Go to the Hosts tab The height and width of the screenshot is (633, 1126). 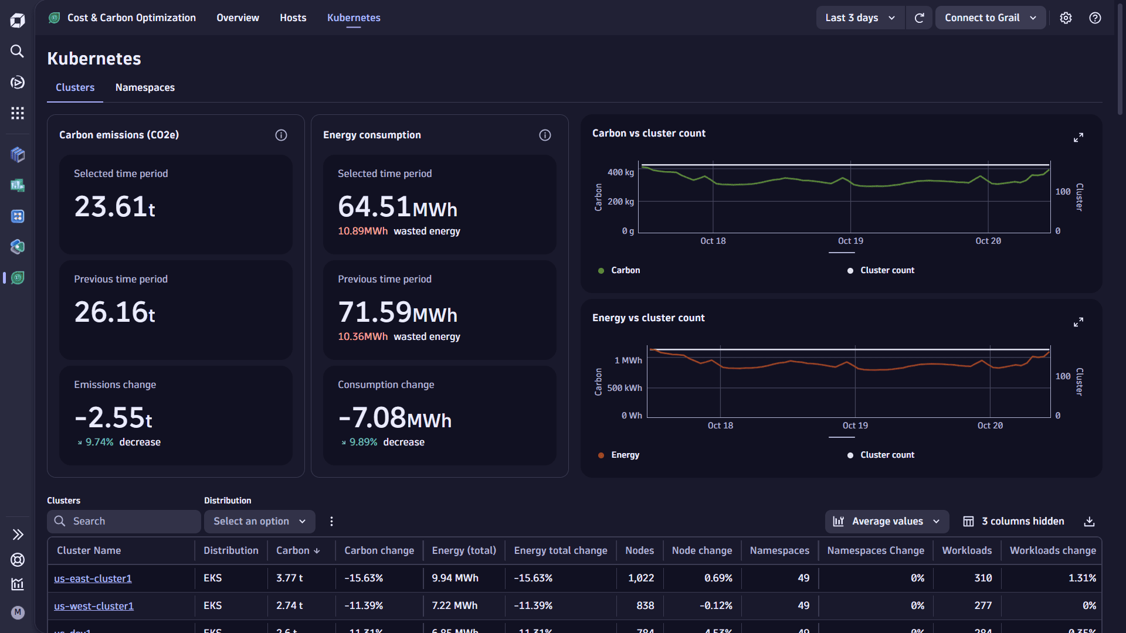point(293,18)
